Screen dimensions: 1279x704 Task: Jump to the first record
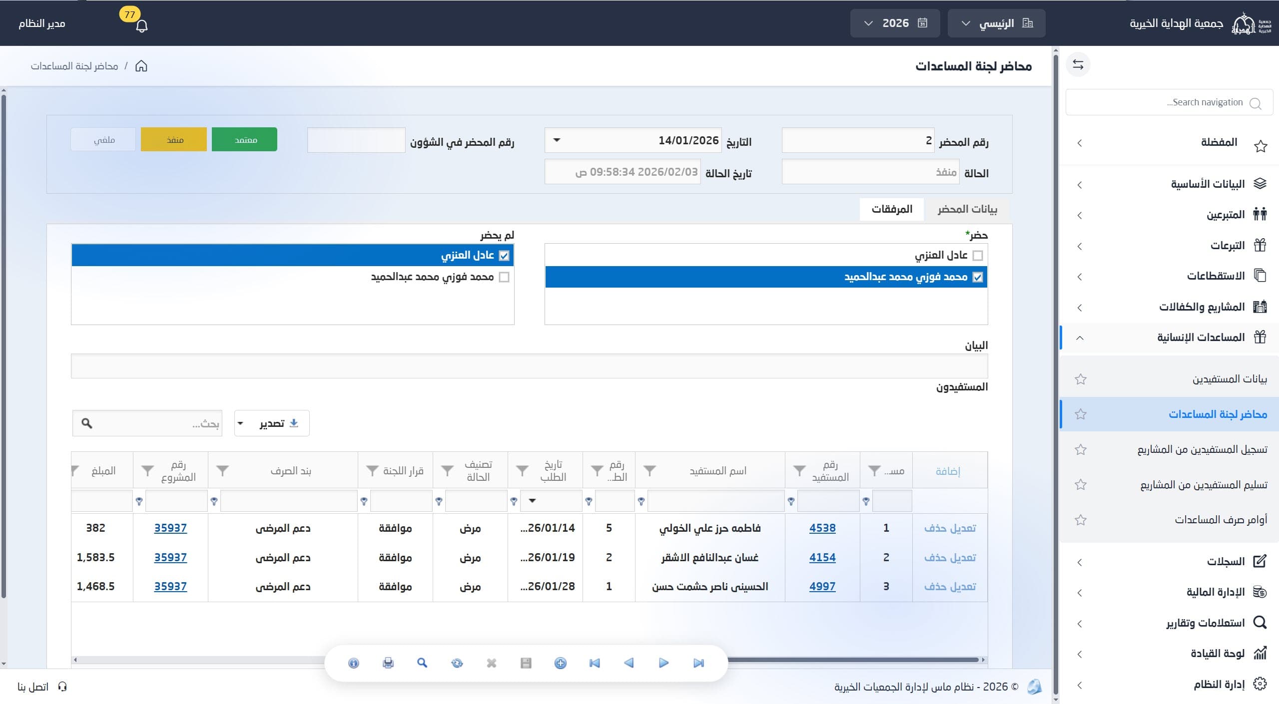tap(595, 663)
